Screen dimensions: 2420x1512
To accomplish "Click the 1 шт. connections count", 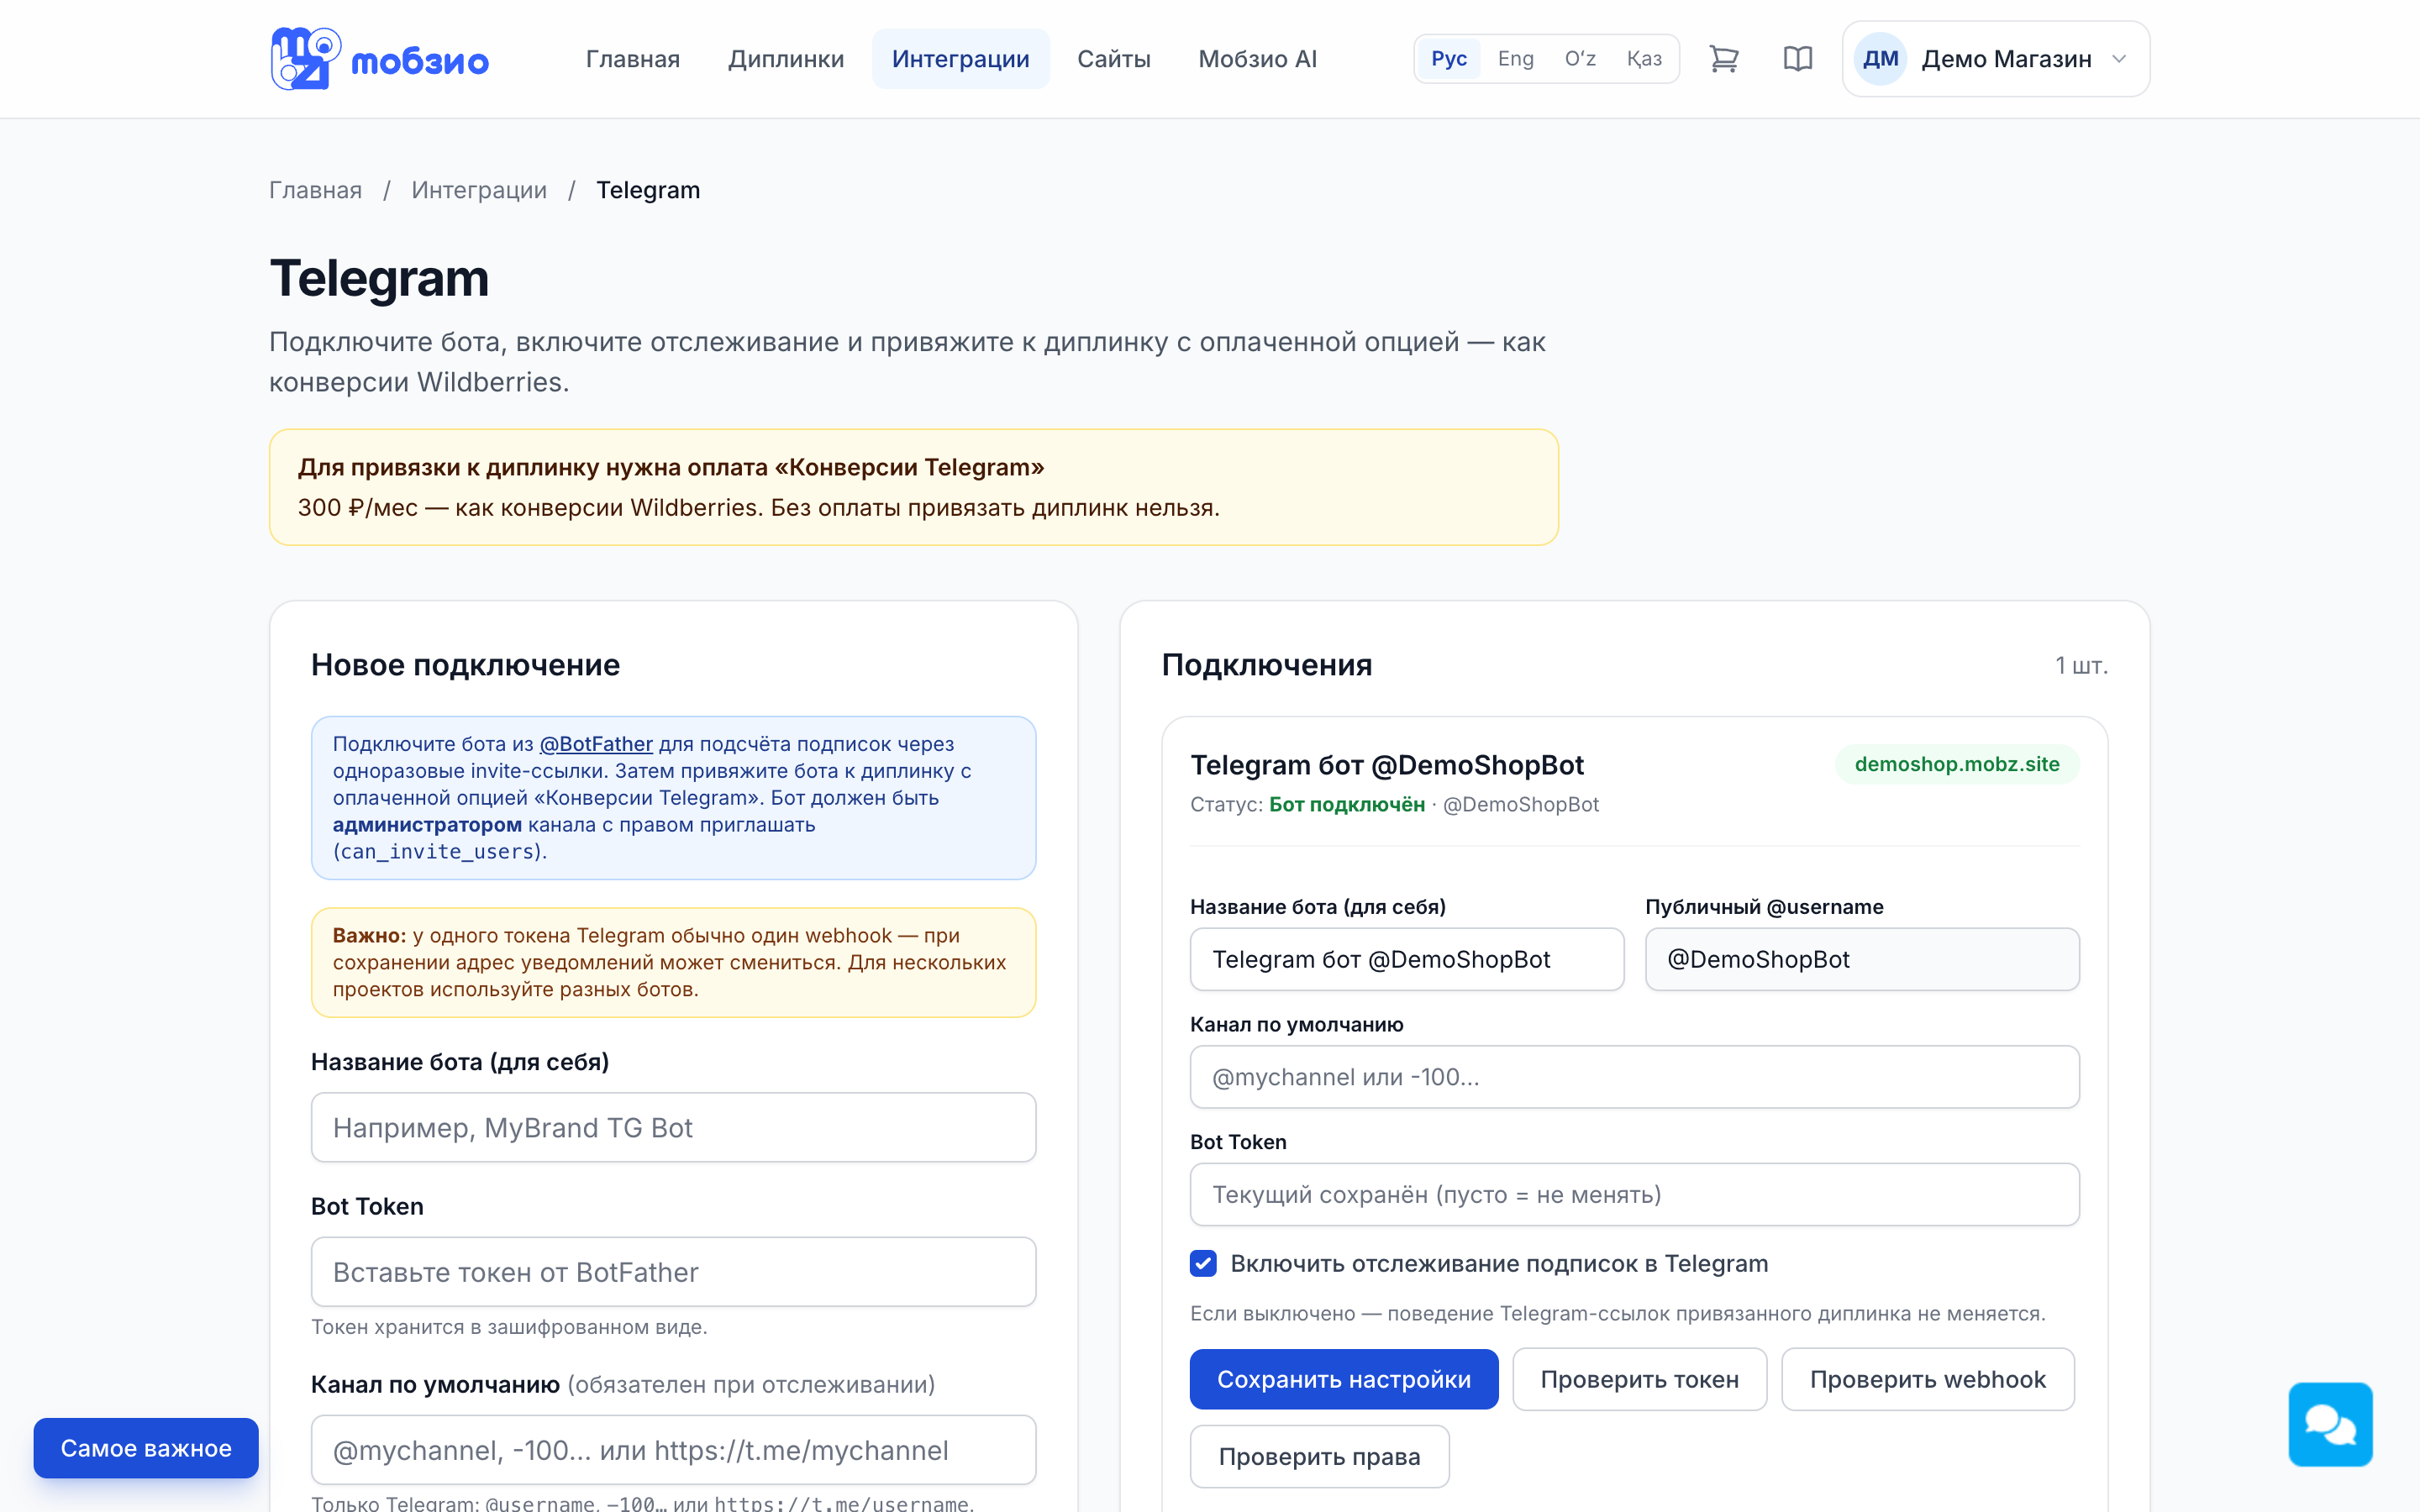I will coord(2081,666).
